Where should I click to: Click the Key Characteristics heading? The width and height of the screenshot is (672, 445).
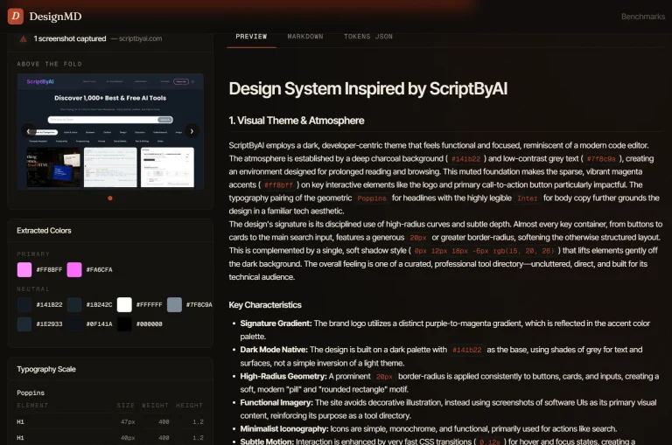[x=265, y=305]
